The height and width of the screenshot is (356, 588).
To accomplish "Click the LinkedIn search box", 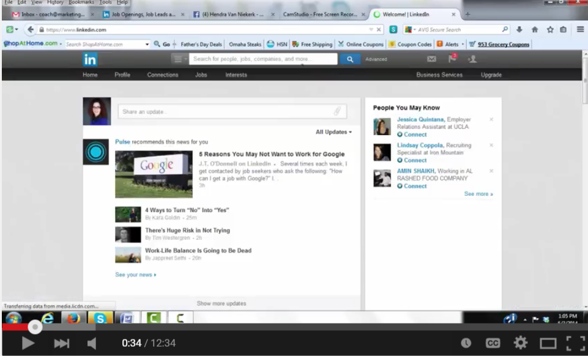I will (263, 59).
